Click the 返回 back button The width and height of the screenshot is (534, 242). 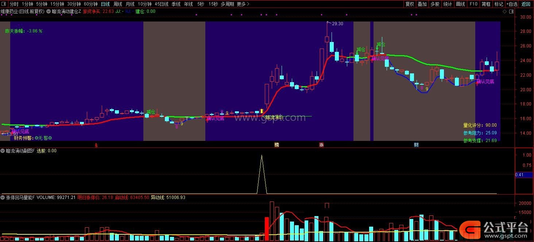[526, 4]
